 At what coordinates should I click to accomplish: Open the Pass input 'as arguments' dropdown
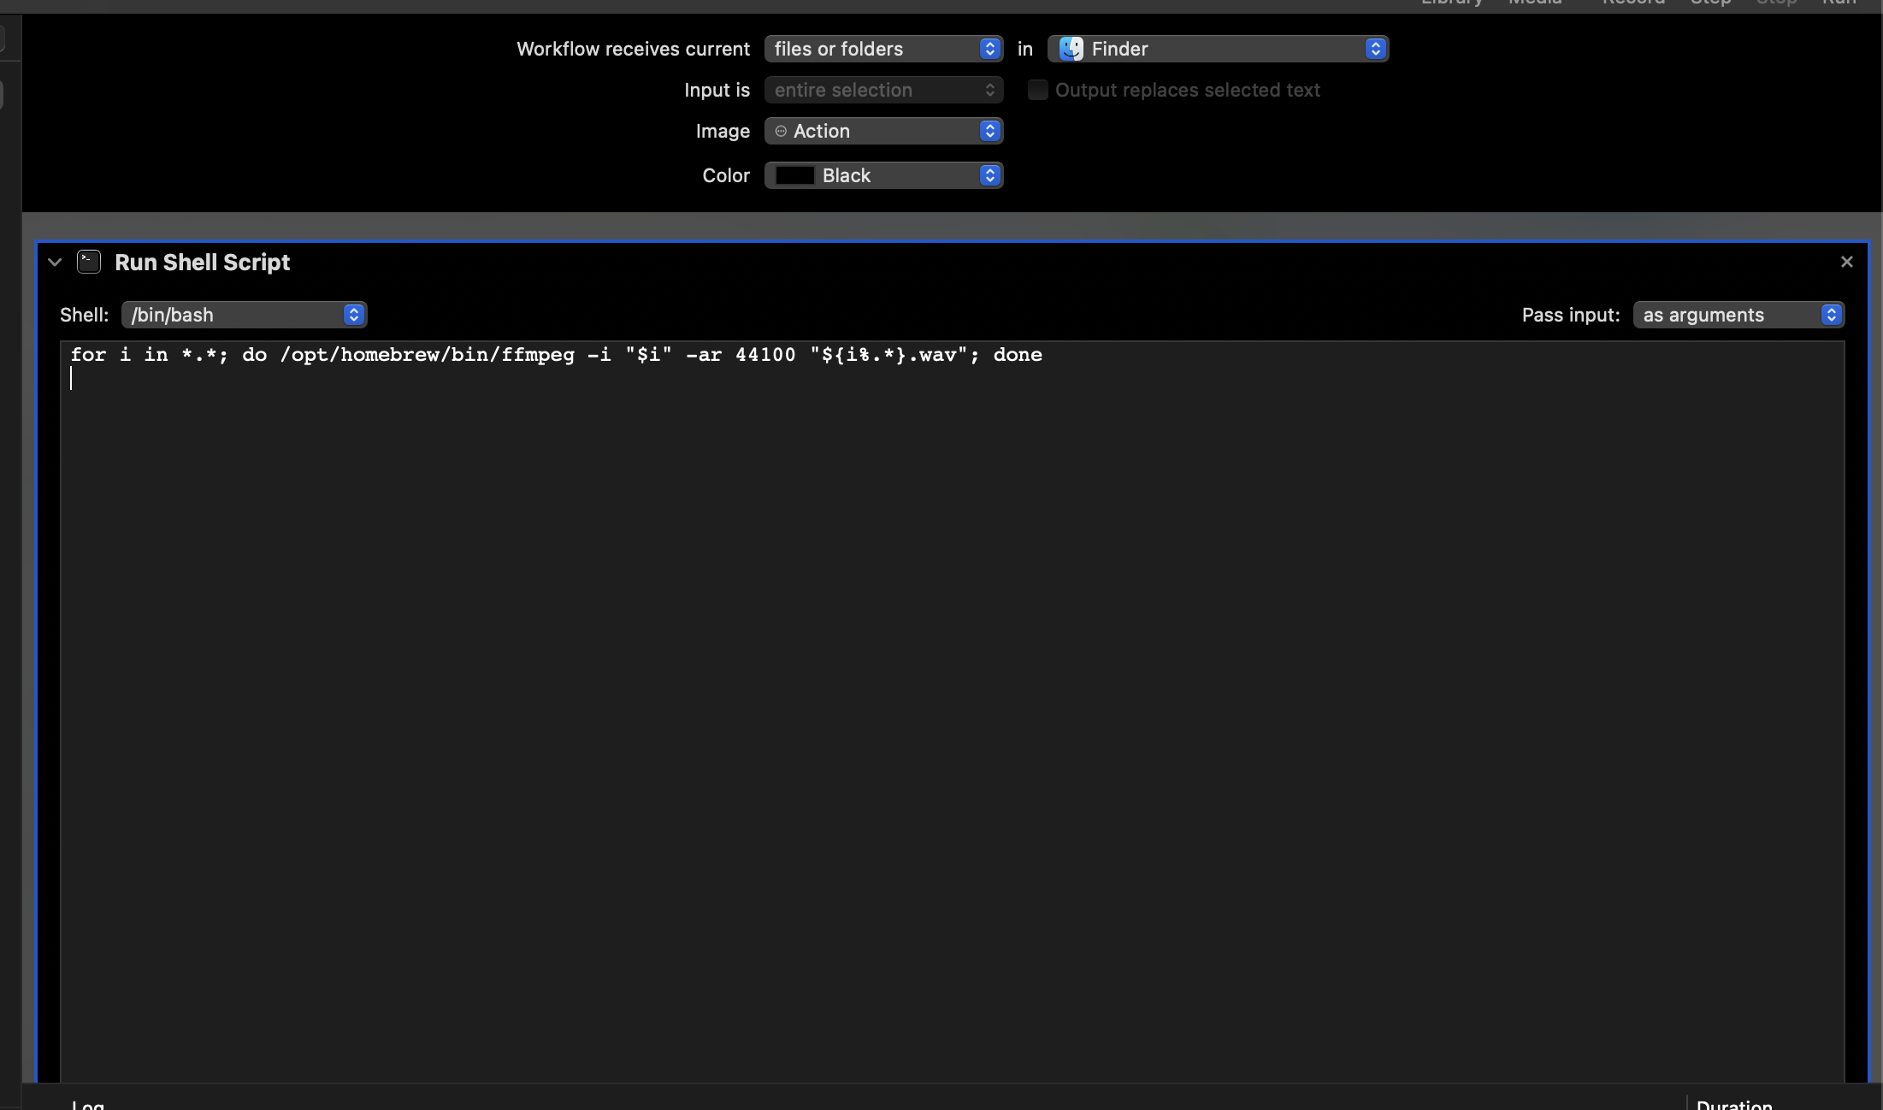(1738, 315)
